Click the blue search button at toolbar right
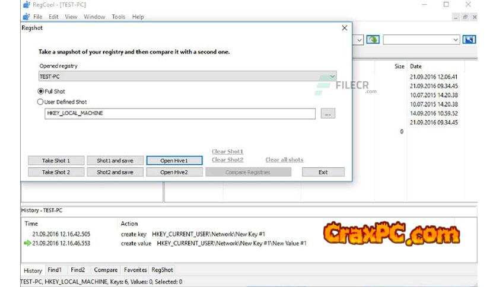496x287 pixels. coord(469,40)
